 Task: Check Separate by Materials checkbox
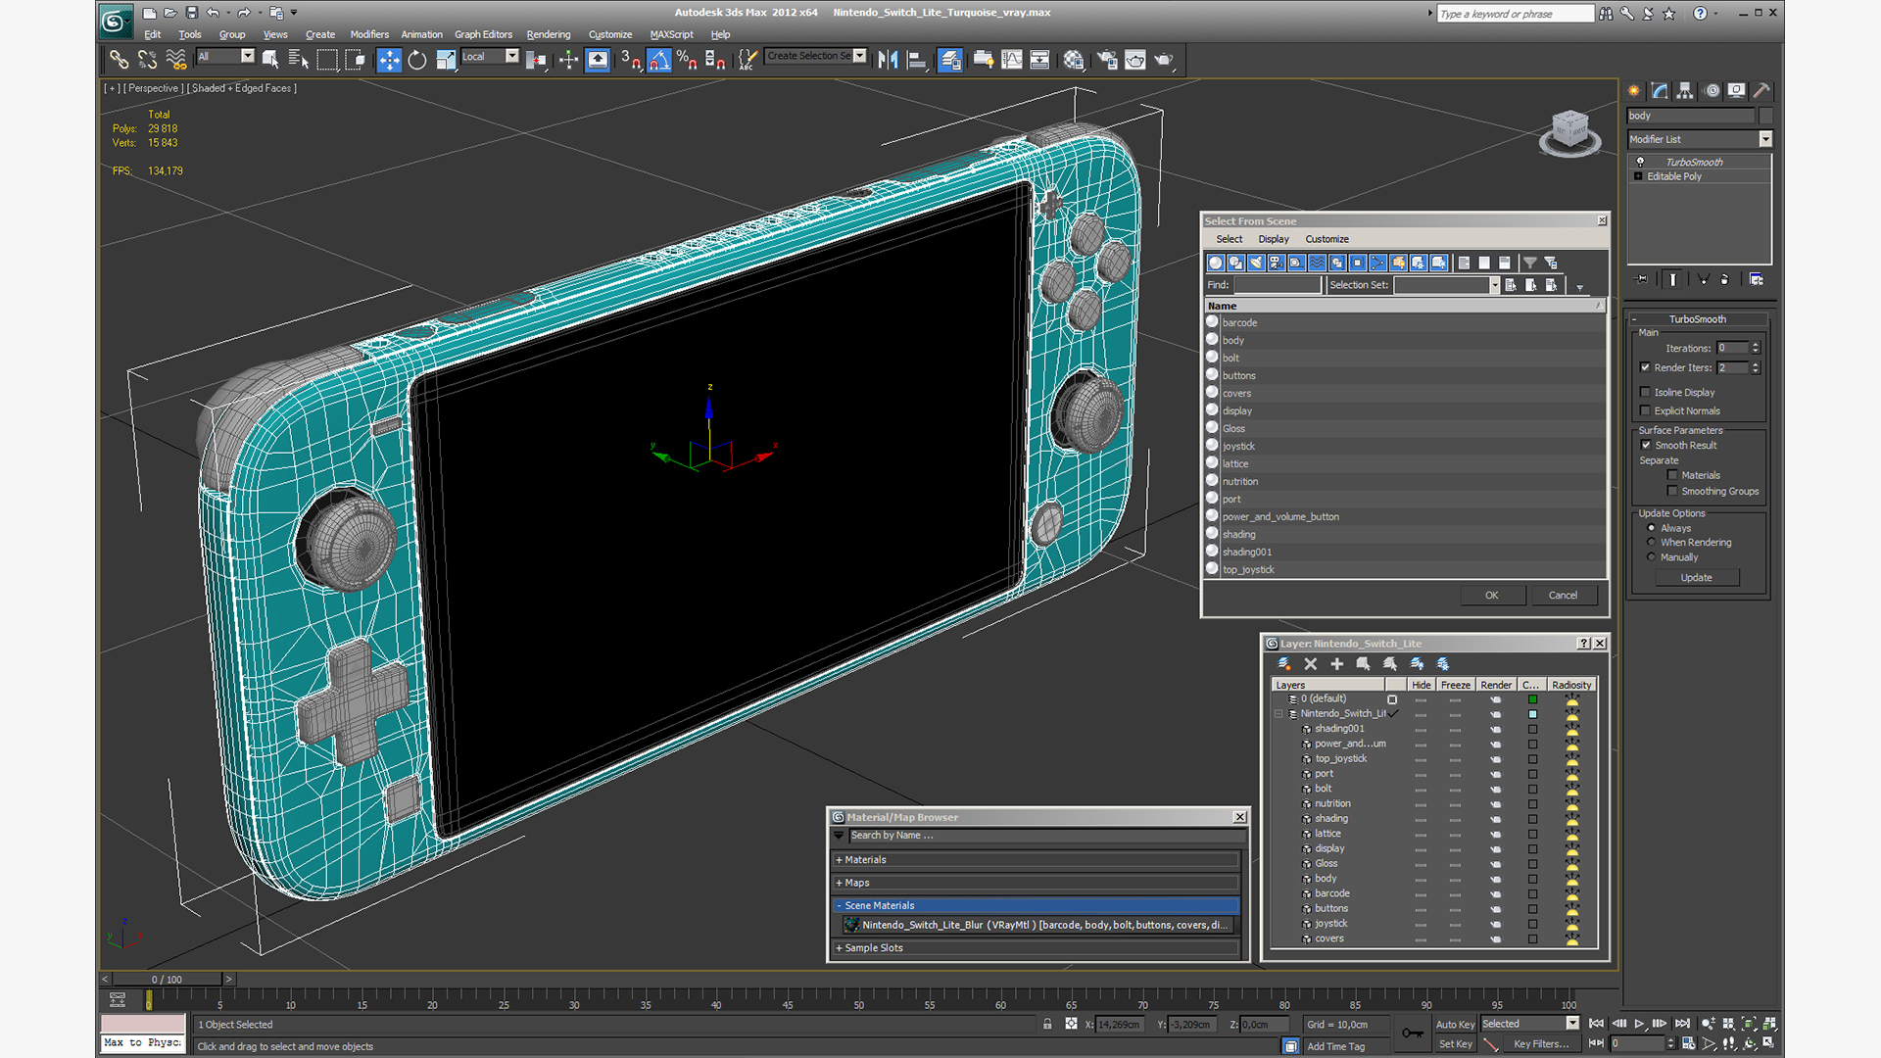click(x=1673, y=475)
